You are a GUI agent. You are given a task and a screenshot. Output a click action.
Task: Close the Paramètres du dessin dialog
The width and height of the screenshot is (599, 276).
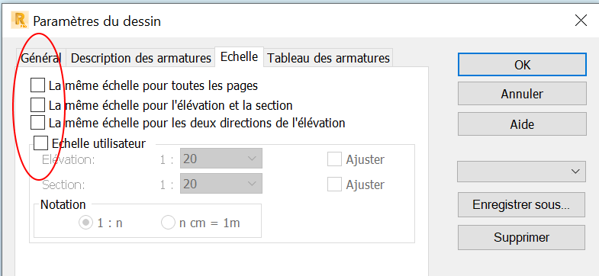pos(581,21)
